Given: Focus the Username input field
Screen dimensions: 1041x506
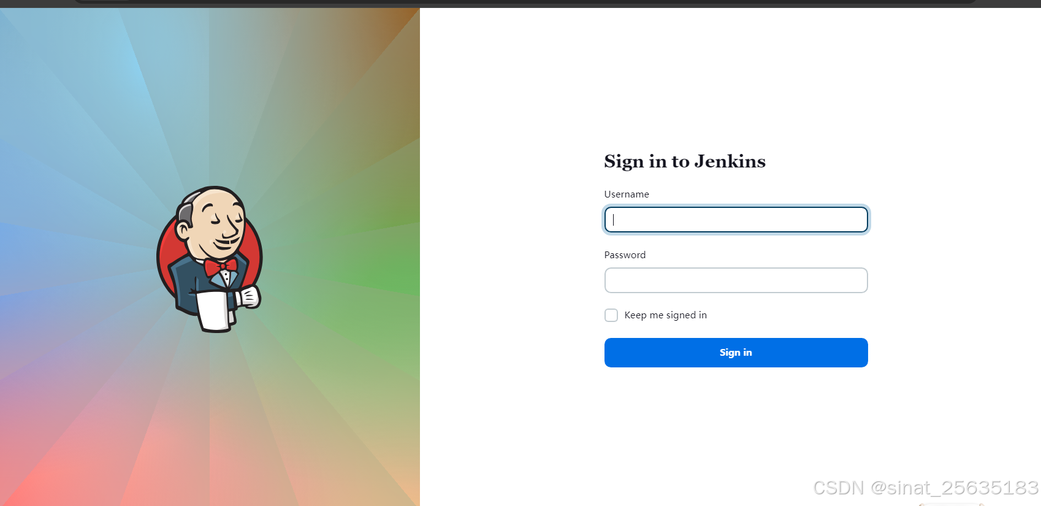Looking at the screenshot, I should [x=736, y=220].
